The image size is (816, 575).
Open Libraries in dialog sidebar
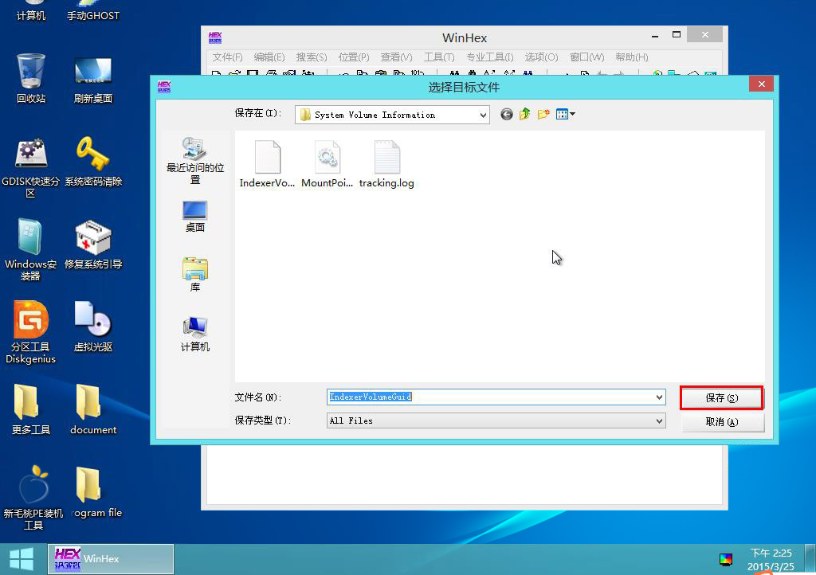195,274
